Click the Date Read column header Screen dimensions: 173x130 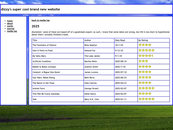(x=126, y=40)
